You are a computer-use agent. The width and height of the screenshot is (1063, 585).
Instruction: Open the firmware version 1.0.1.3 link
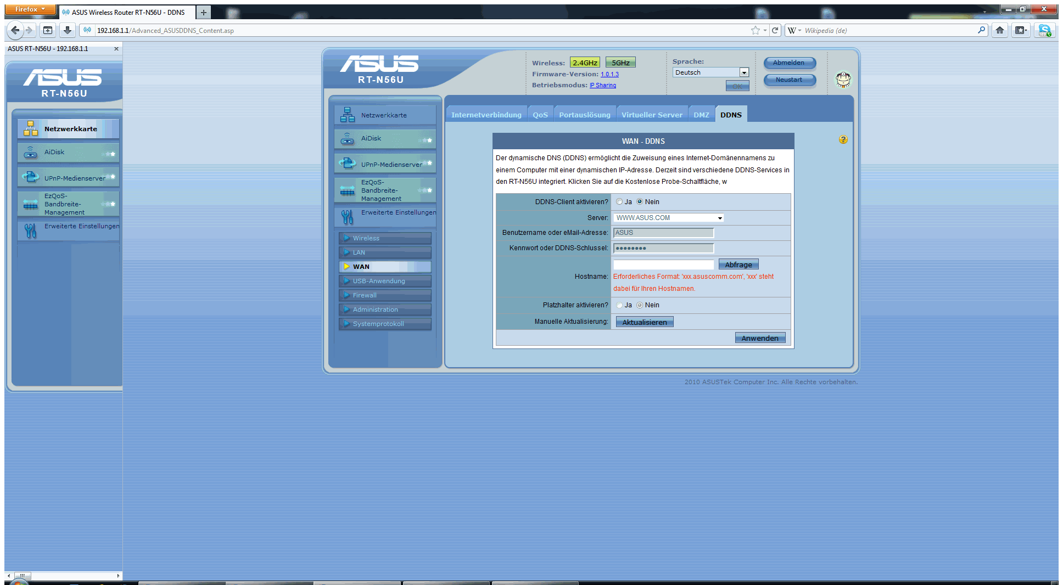click(609, 74)
